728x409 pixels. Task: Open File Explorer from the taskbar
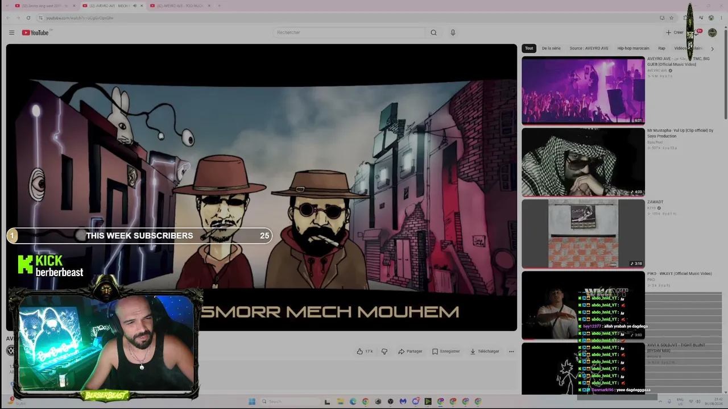[x=340, y=402]
